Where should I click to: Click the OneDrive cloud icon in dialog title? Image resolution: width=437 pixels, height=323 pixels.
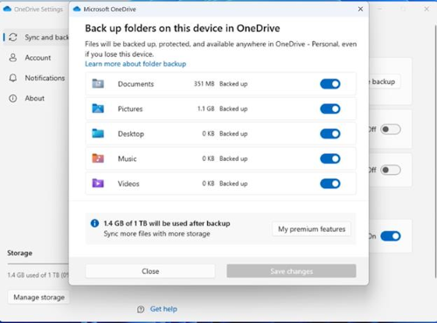click(x=77, y=9)
